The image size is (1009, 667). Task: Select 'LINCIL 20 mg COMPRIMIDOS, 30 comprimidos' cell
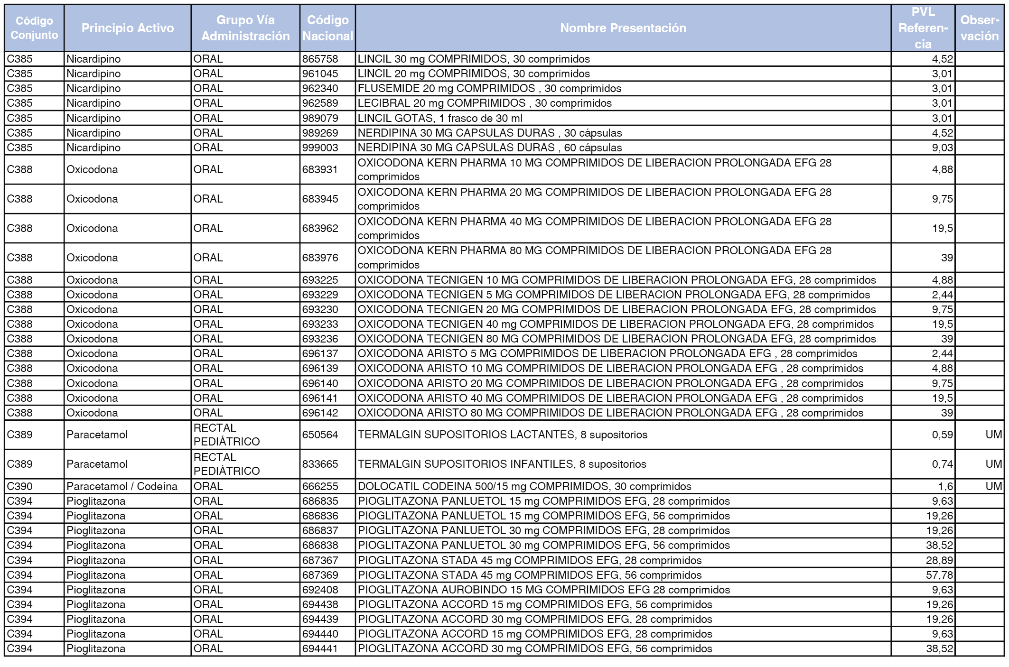623,74
